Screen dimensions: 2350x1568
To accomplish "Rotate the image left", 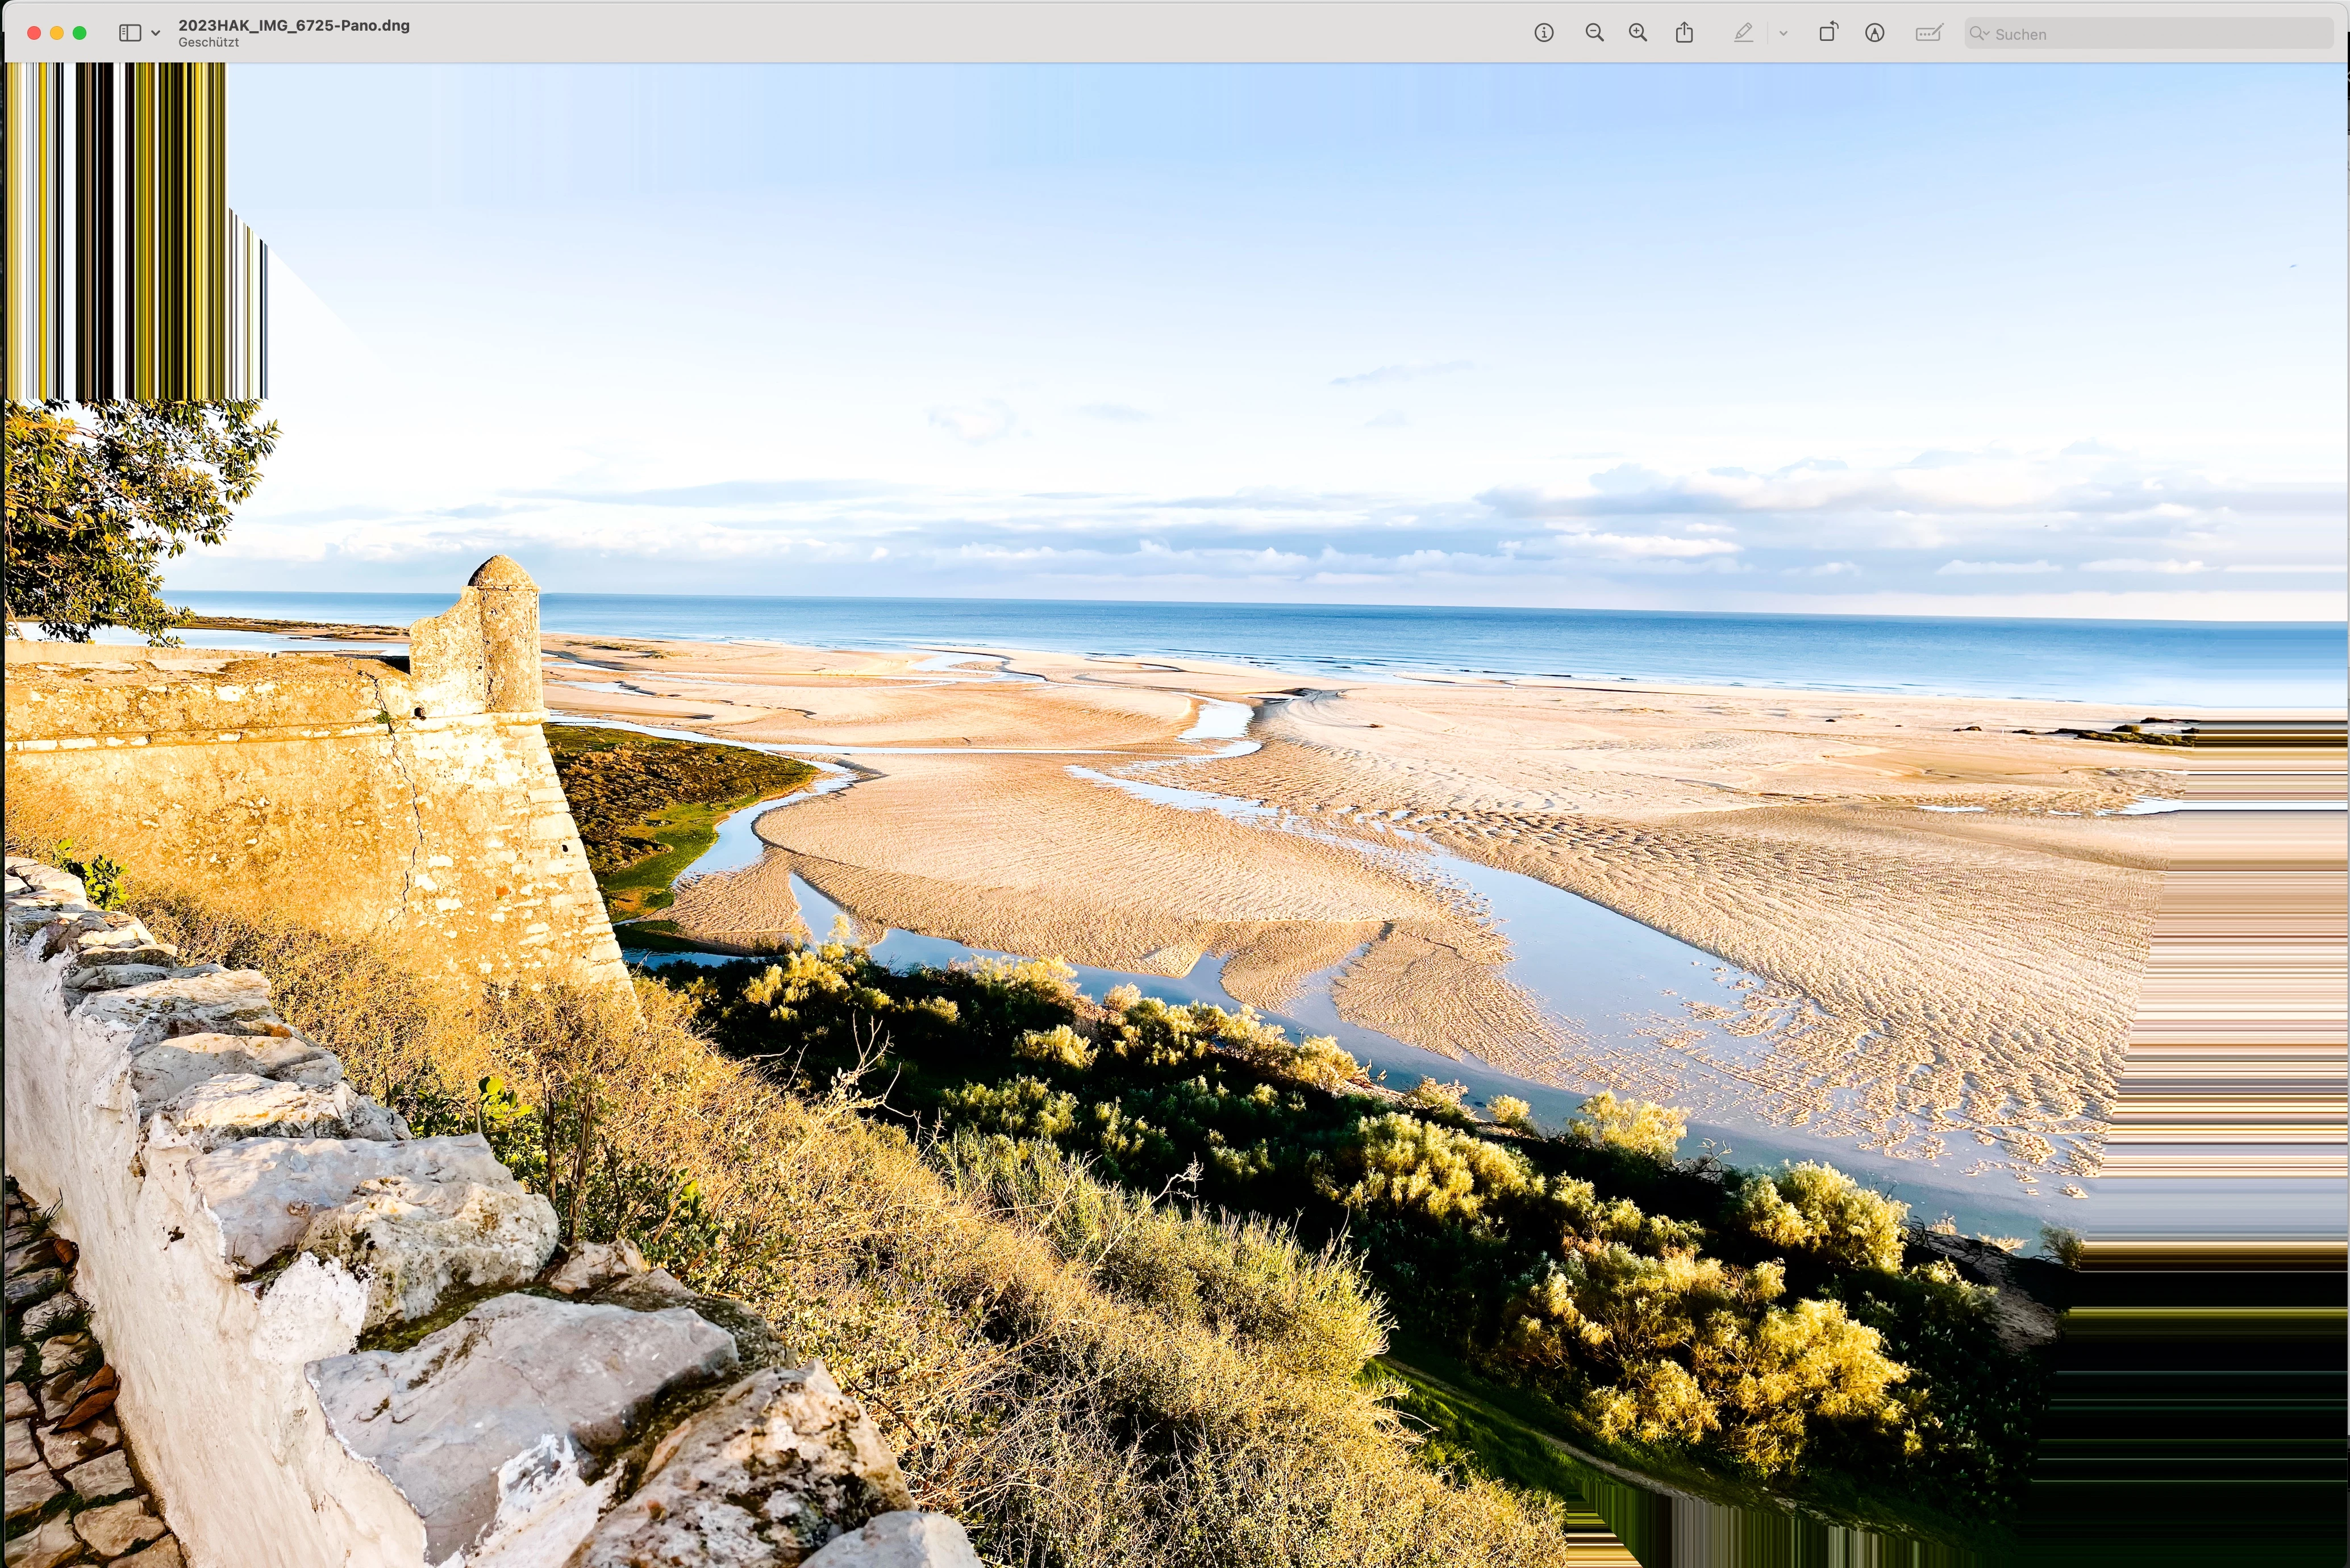I will point(1827,33).
